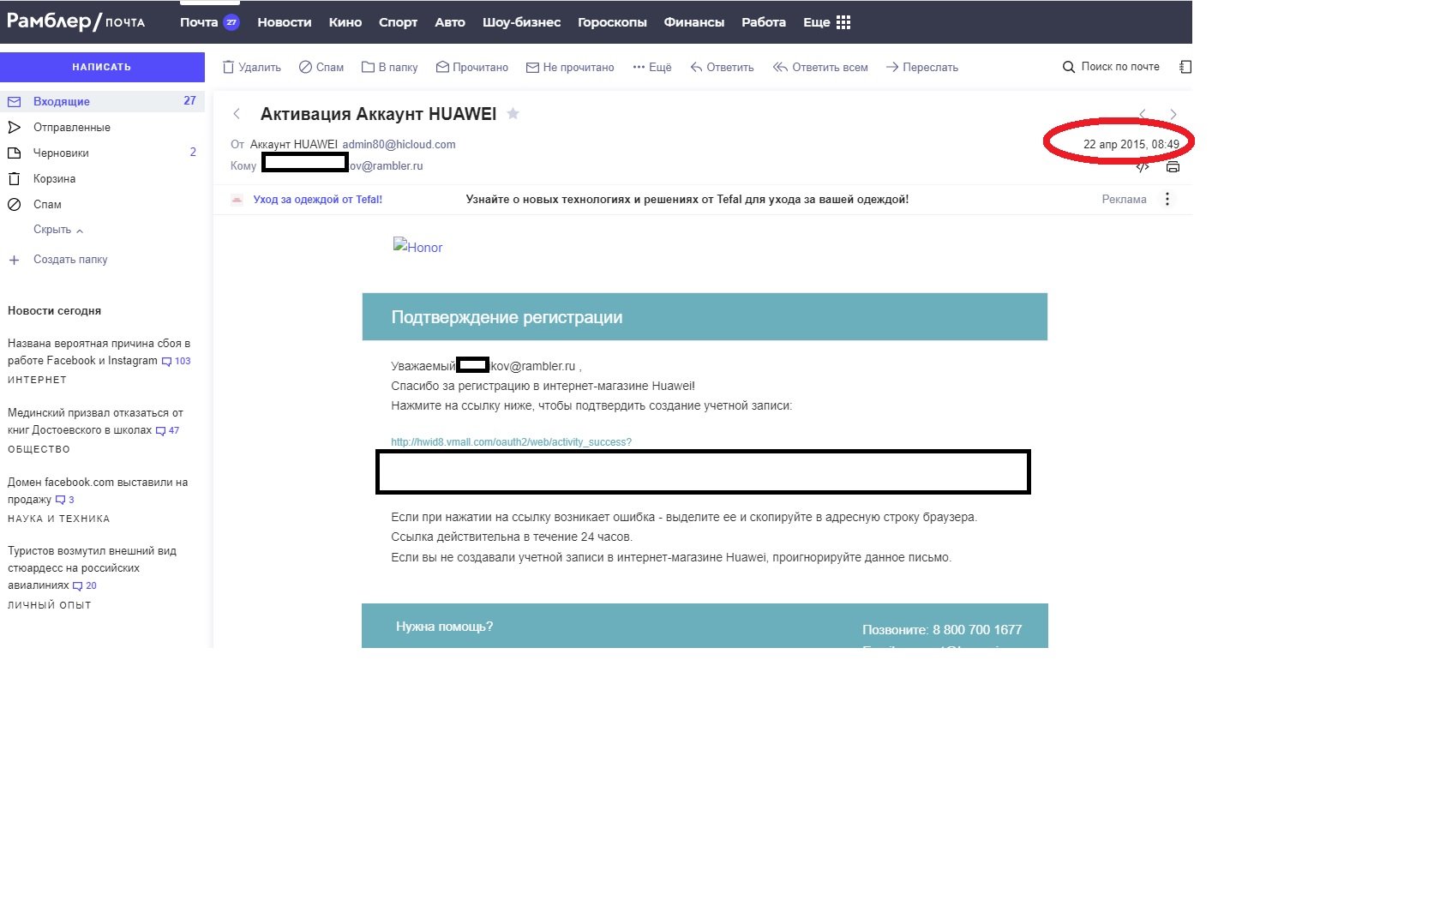Click the sender address admin80@hicloud.com
This screenshot has height=900, width=1440.
[x=399, y=144]
